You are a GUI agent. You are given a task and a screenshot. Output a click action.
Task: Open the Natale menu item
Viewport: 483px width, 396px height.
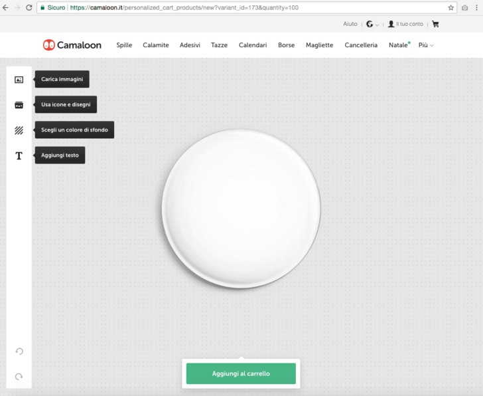[x=399, y=45]
